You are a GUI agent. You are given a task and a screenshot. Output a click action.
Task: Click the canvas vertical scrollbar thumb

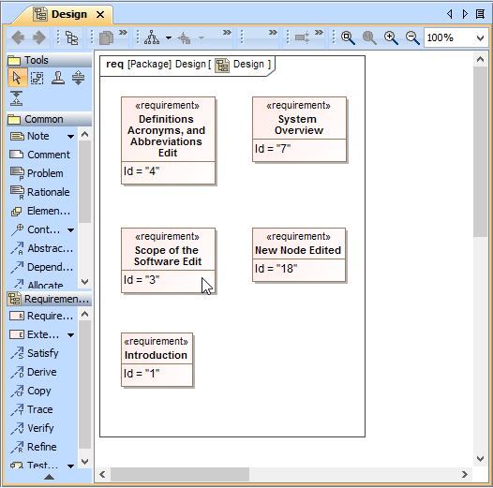(480, 153)
